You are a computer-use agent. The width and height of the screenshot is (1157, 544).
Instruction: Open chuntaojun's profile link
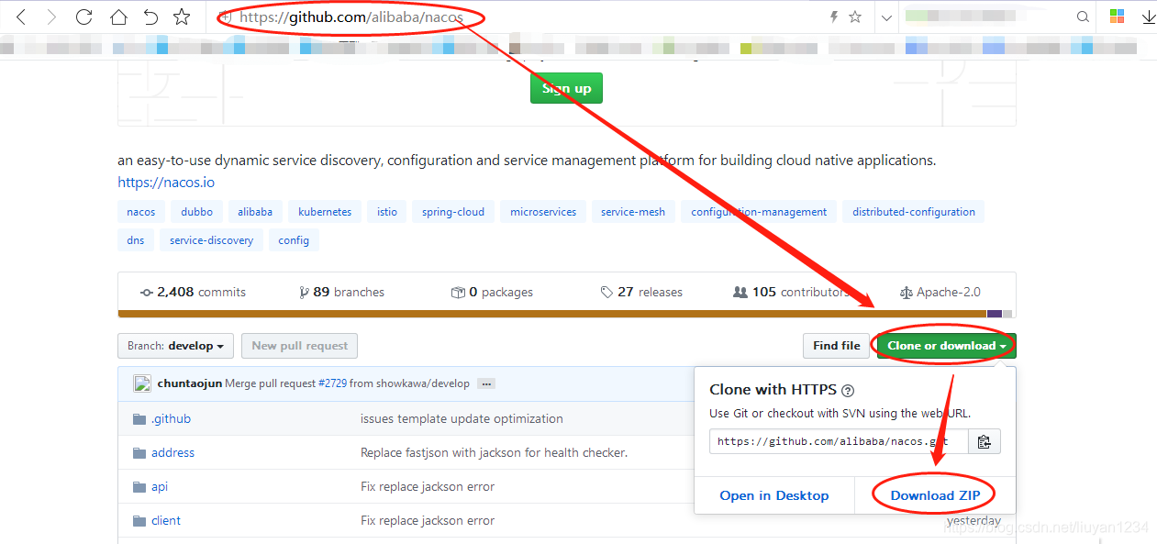190,383
